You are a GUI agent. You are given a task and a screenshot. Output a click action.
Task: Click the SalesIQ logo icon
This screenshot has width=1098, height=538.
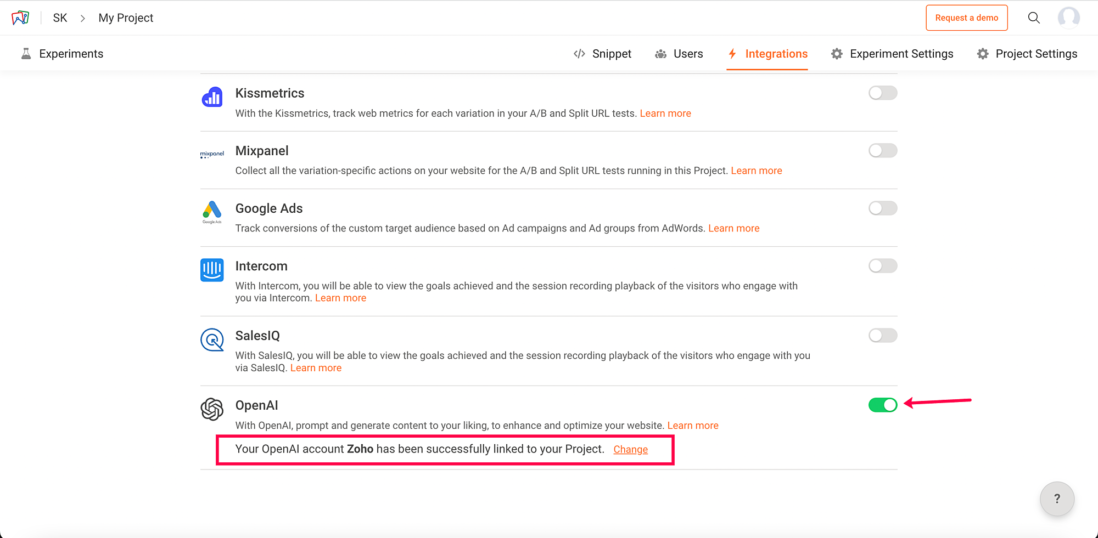pos(212,339)
